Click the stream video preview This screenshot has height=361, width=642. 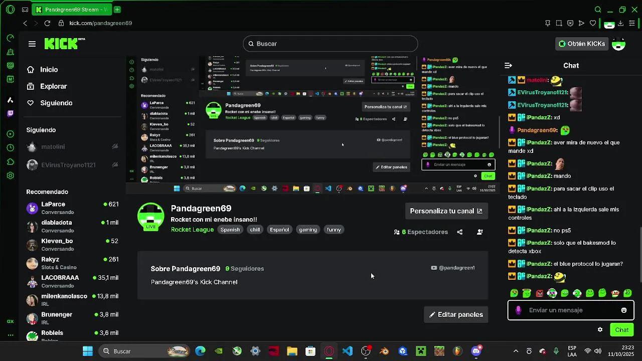312,125
